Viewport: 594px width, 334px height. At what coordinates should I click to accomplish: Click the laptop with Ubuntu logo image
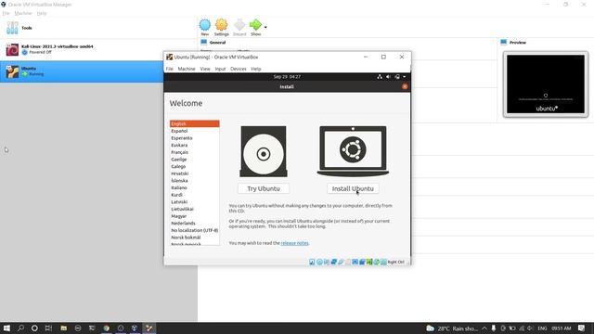click(353, 151)
